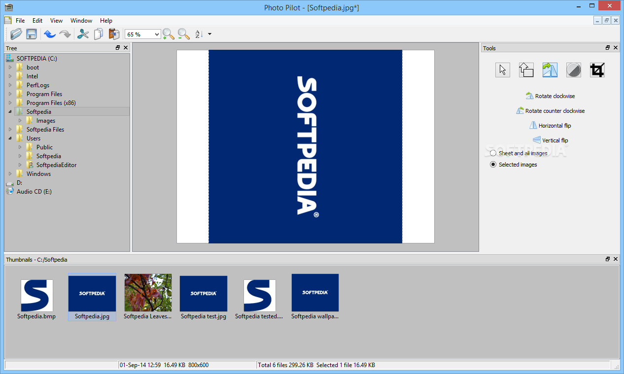Click Rotate clockwise

click(550, 96)
